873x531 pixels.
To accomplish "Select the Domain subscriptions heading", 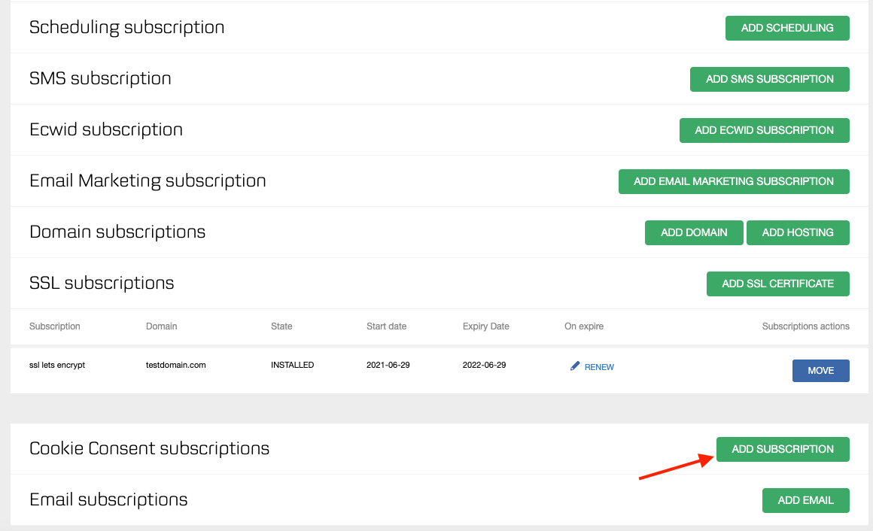I will (x=117, y=232).
